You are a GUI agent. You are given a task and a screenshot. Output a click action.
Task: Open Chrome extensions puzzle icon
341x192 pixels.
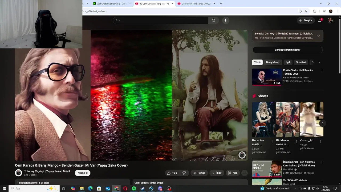315,11
